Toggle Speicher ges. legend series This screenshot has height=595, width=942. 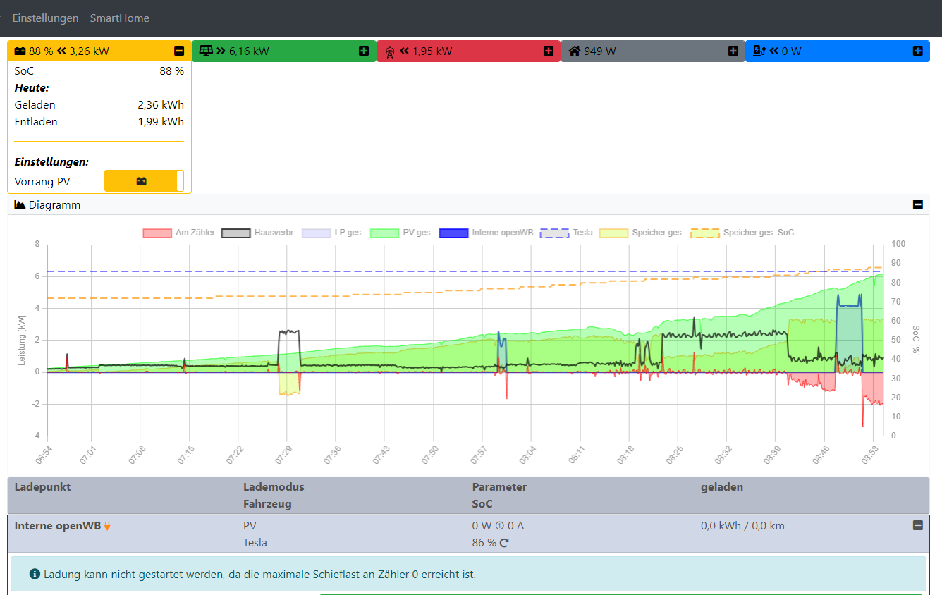pos(642,233)
